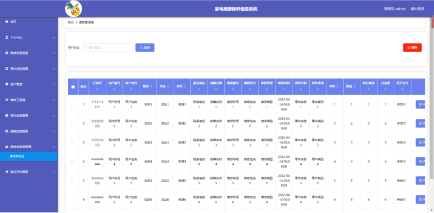Image resolution: width=434 pixels, height=213 pixels.
Task: Click the grid icon beside 维修类型管理
Action: click(x=7, y=53)
